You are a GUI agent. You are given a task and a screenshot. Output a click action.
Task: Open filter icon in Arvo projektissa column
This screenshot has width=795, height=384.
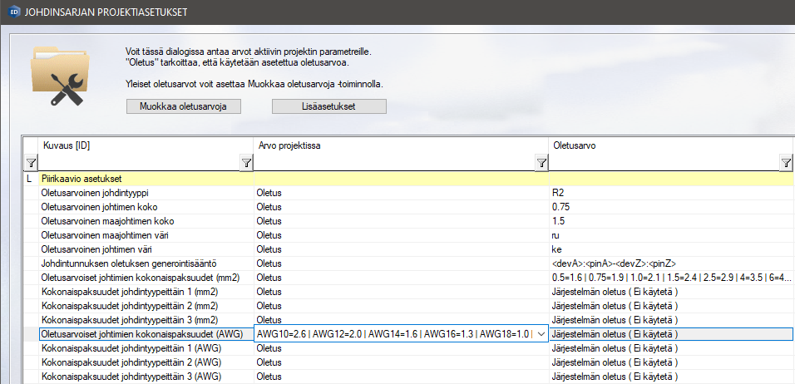pos(541,163)
